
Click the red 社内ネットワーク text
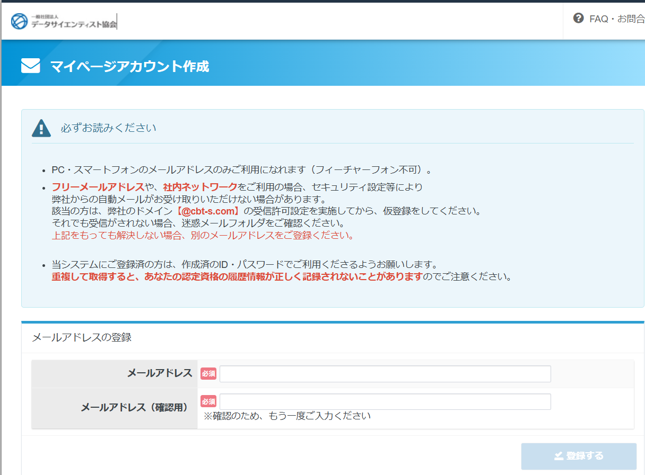(200, 187)
